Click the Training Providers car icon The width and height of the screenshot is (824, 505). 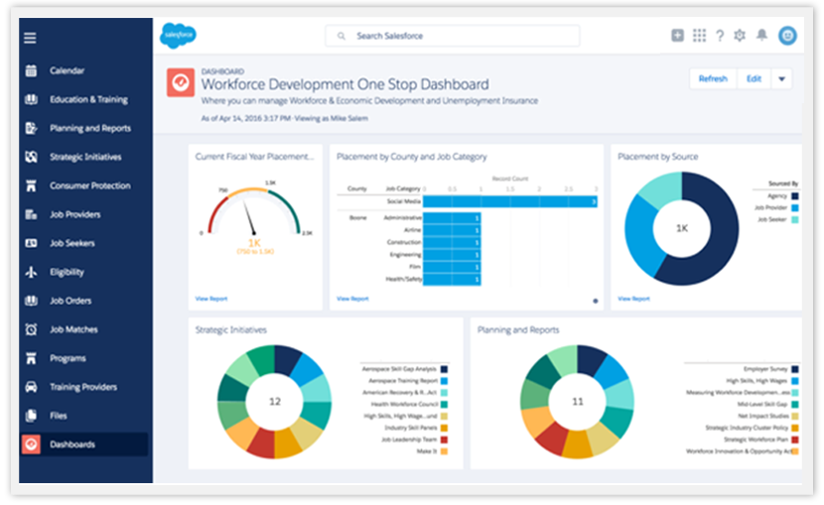coord(31,387)
